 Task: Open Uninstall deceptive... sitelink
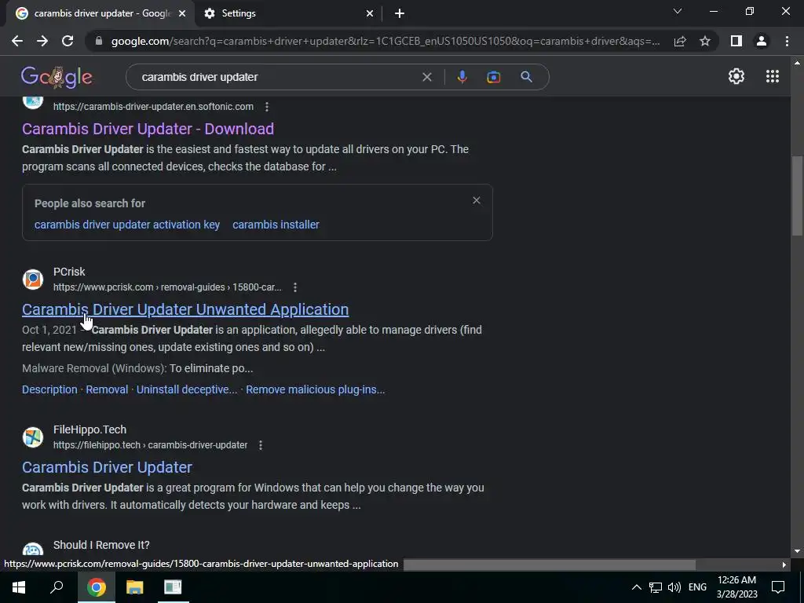coord(187,389)
